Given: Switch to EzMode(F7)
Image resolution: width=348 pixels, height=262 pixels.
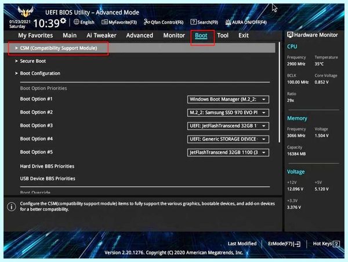Looking at the screenshot, I should click(284, 244).
